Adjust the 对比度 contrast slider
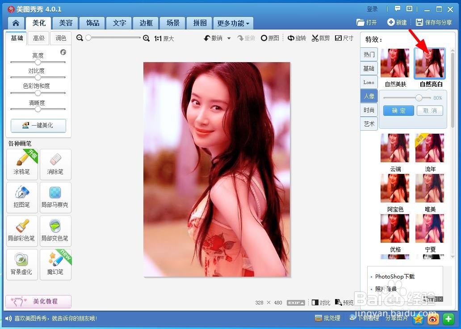This screenshot has height=329, width=461. point(38,77)
